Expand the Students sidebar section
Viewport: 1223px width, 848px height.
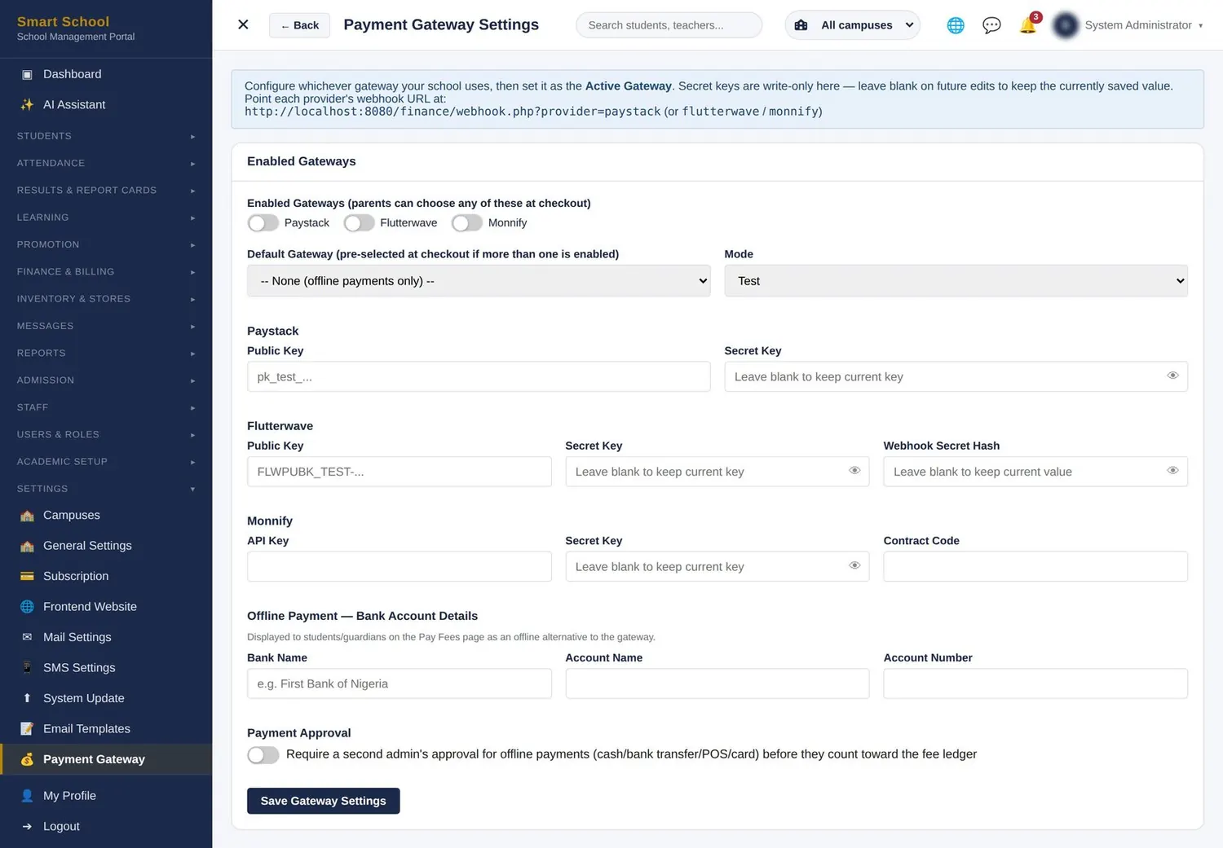click(106, 136)
